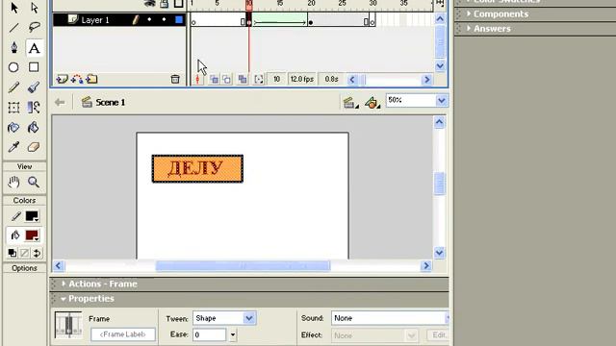Click the Insert Layer icon
The width and height of the screenshot is (616, 346).
tap(62, 79)
